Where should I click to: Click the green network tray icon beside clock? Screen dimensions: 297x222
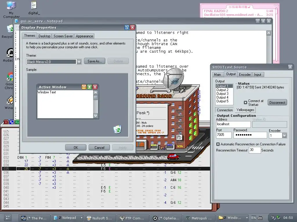coord(278,217)
